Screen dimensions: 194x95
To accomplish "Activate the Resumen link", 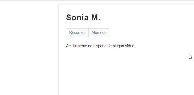I will [77, 33].
